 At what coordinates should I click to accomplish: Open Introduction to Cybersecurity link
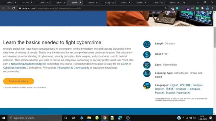pos(73,68)
